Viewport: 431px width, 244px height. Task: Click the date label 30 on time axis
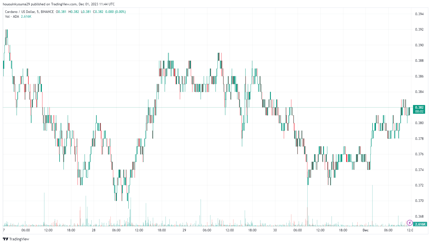point(275,230)
